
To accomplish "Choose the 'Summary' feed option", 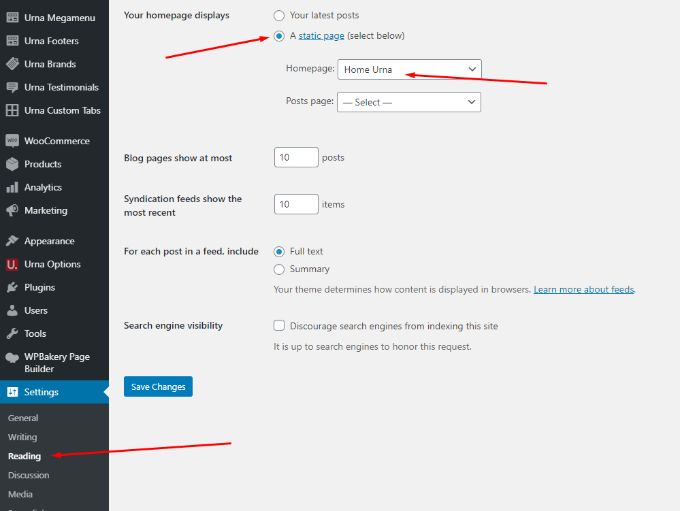I will [279, 269].
